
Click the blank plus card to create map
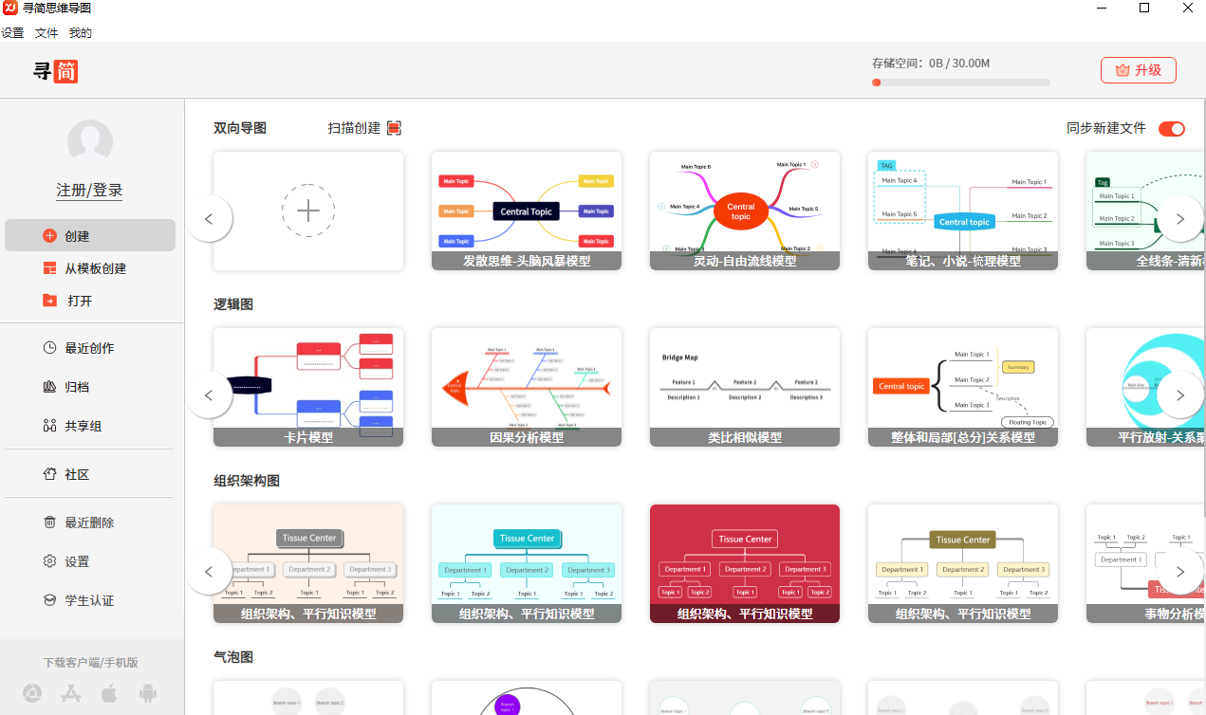pos(308,211)
